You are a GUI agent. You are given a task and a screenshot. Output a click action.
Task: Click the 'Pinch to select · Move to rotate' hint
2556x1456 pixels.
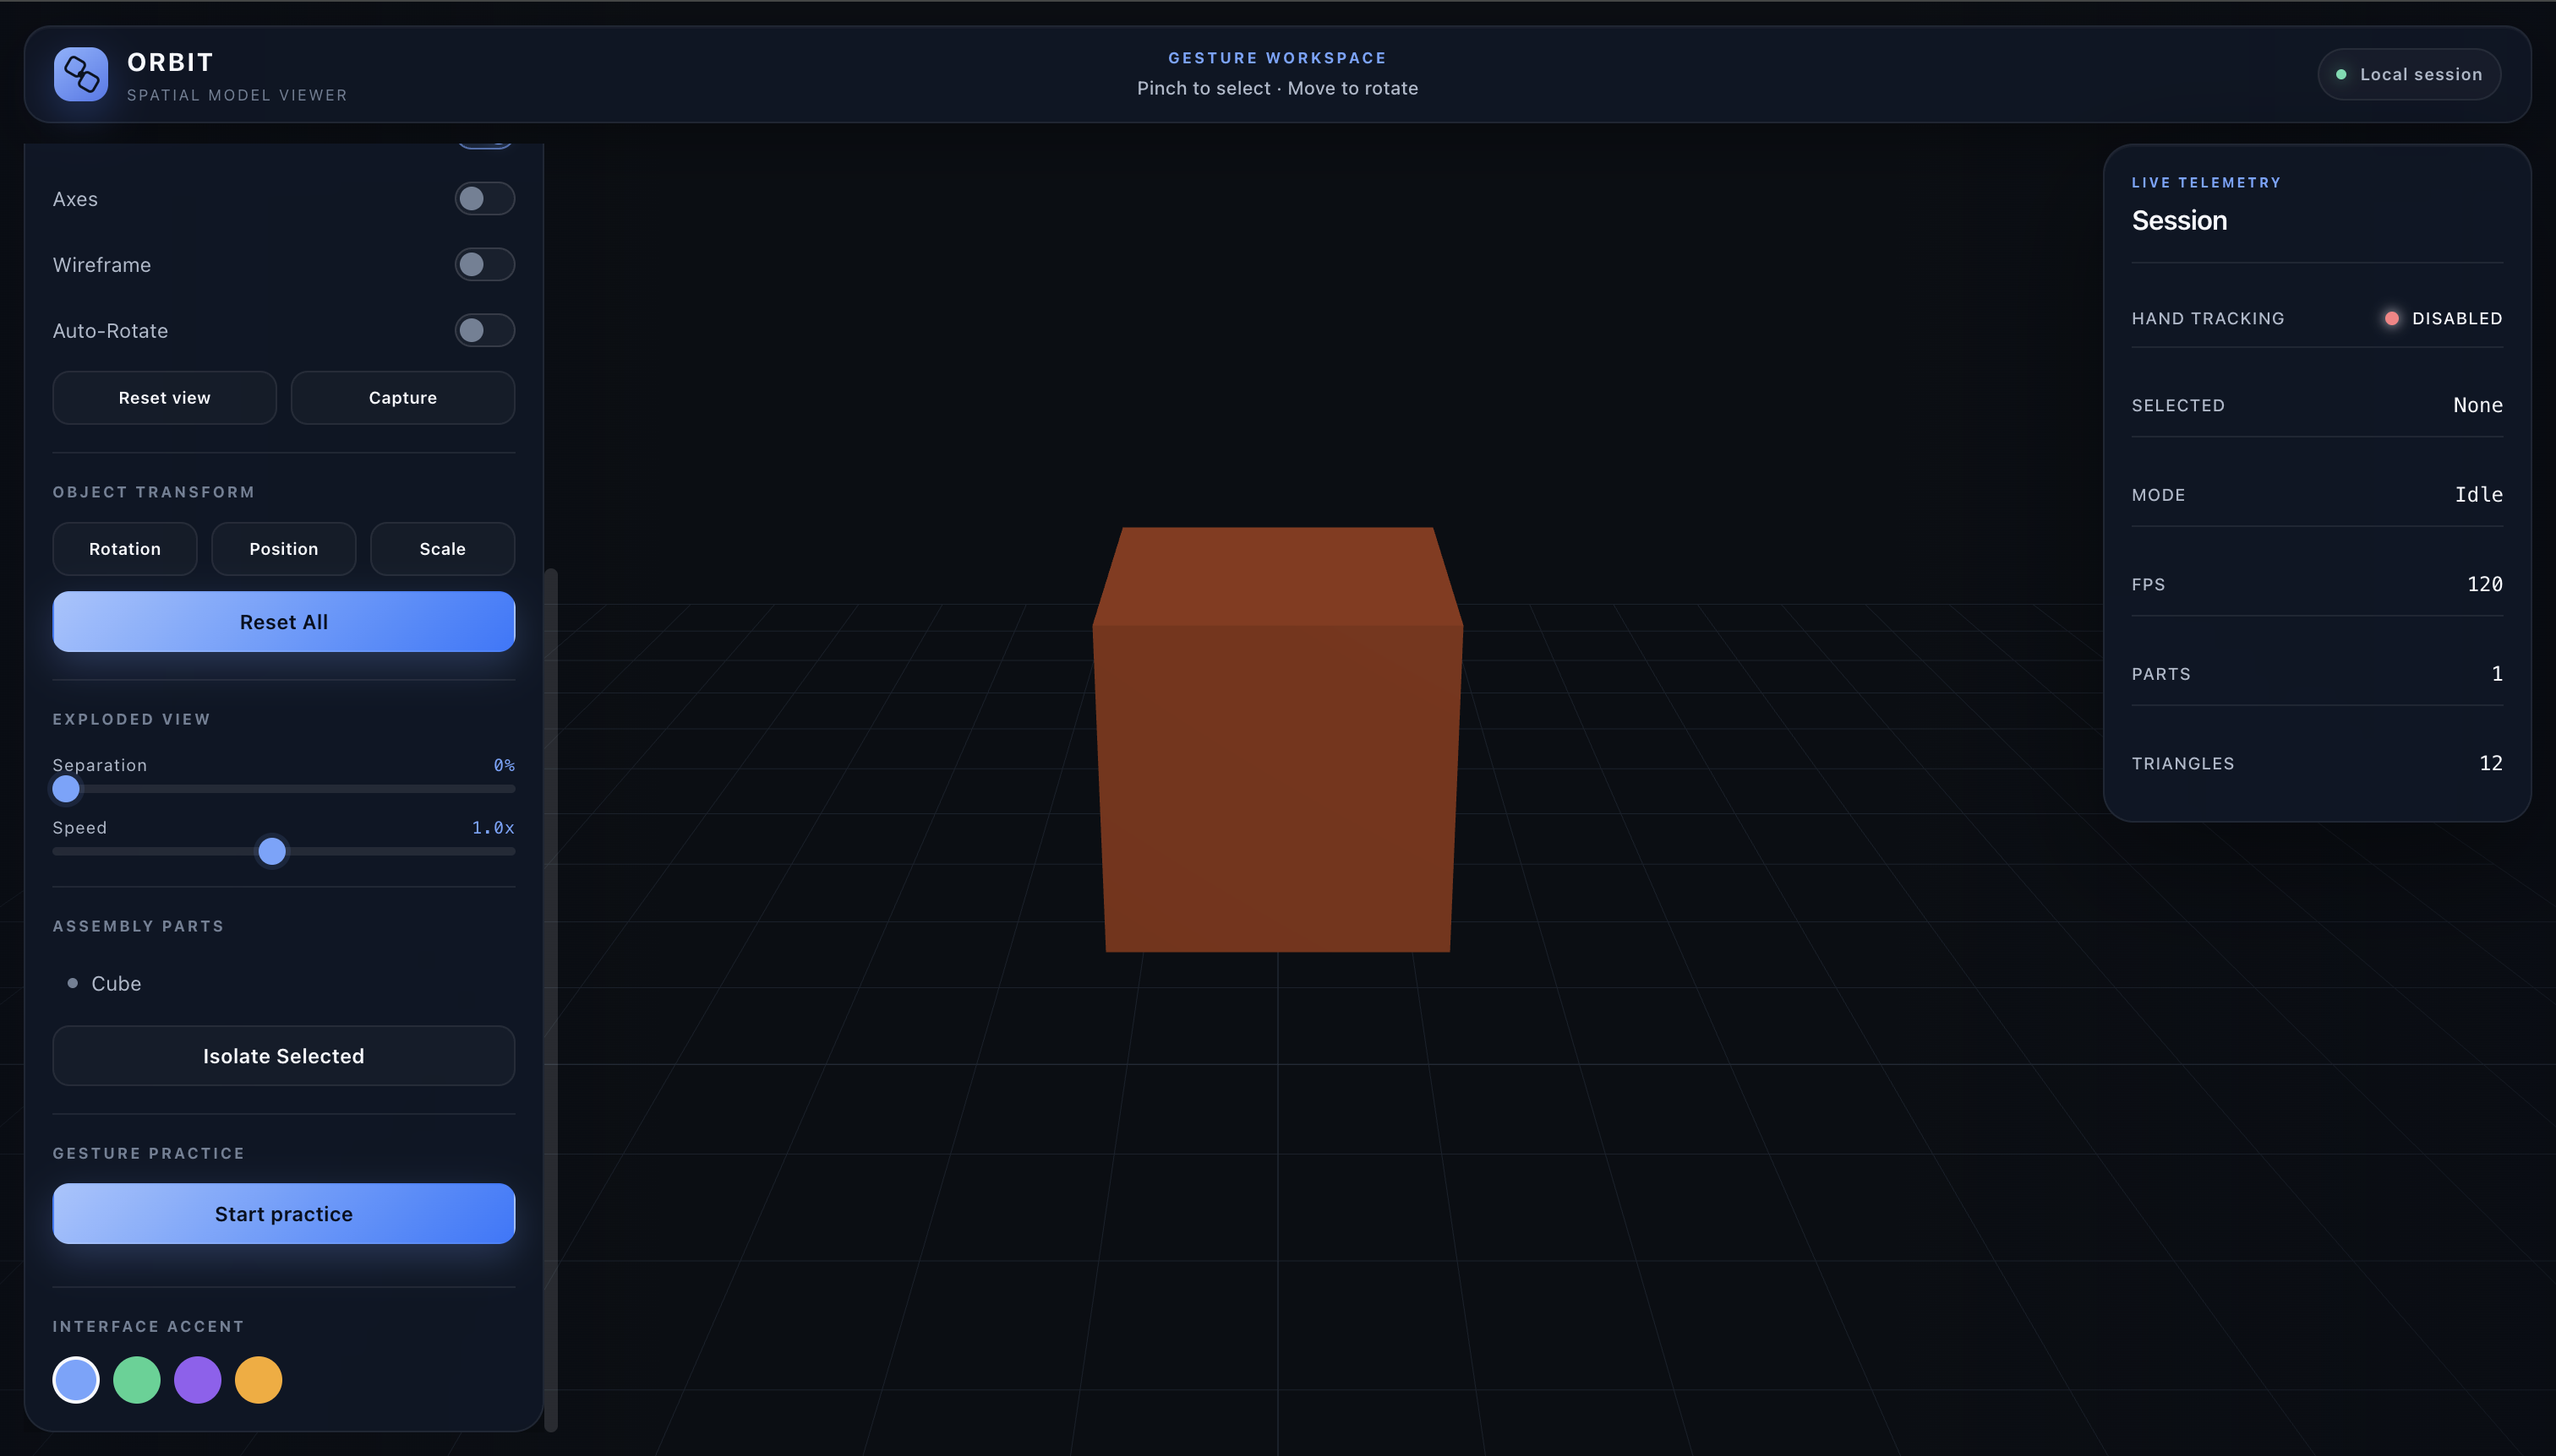(1277, 88)
